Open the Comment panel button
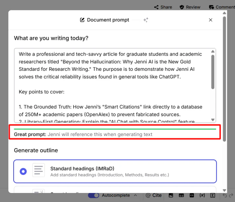The height and width of the screenshot is (202, 235). (222, 7)
